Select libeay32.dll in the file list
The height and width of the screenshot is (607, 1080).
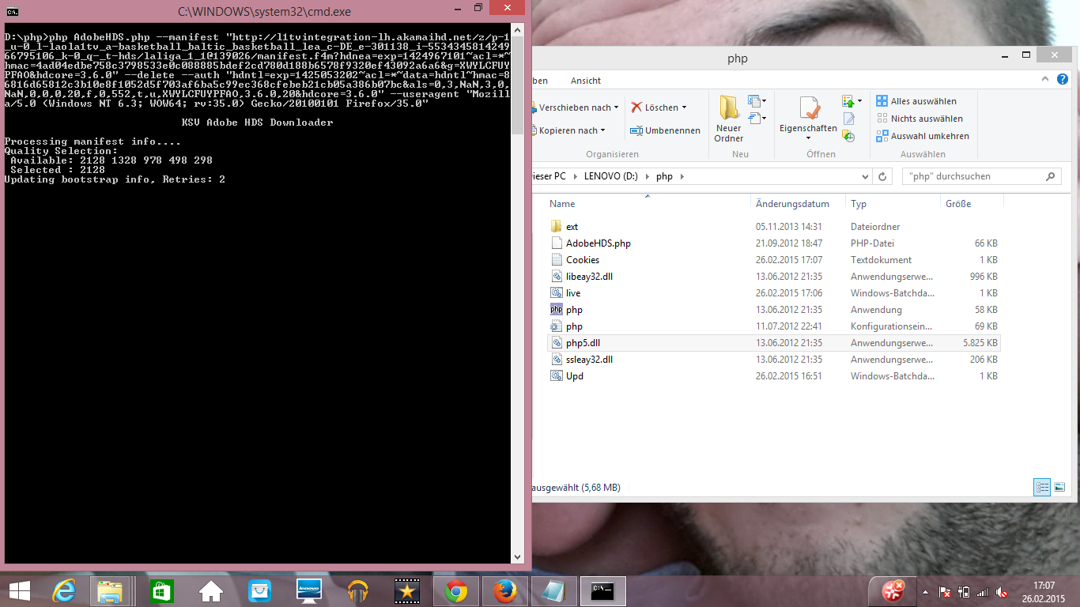point(589,277)
